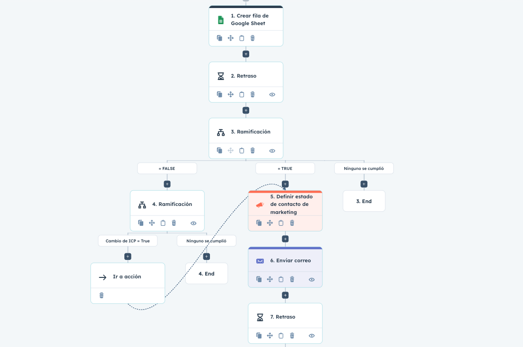The height and width of the screenshot is (347, 523).
Task: Insert step between Retraso and 3. Ramificación
Action: pyautogui.click(x=245, y=110)
